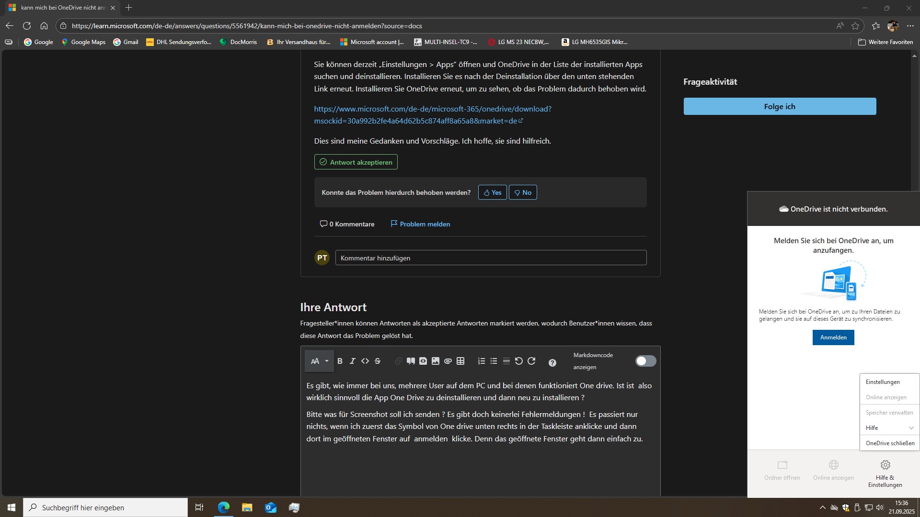920x517 pixels.
Task: Vote Yes that the problem was solved
Action: coord(492,192)
